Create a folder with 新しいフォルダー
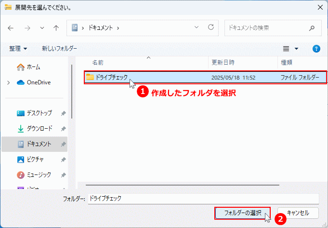The height and width of the screenshot is (228, 328). point(59,49)
